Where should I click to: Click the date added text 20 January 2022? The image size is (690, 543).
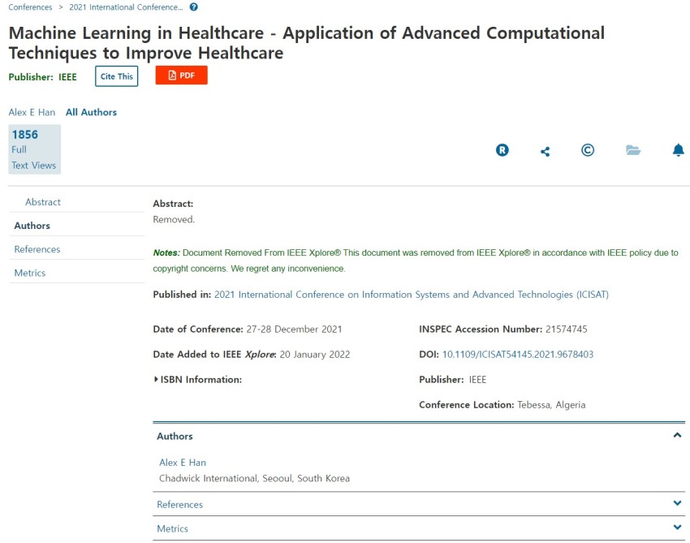click(315, 354)
